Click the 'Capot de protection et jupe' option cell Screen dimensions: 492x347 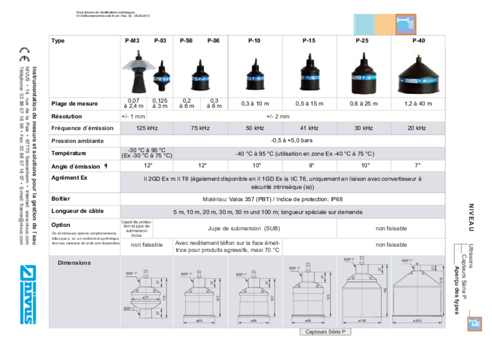[137, 229]
